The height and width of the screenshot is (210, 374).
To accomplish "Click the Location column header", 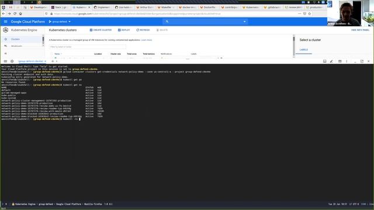I will click(98, 54).
